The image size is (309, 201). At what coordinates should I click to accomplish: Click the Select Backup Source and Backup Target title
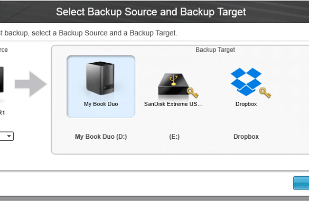click(x=151, y=12)
